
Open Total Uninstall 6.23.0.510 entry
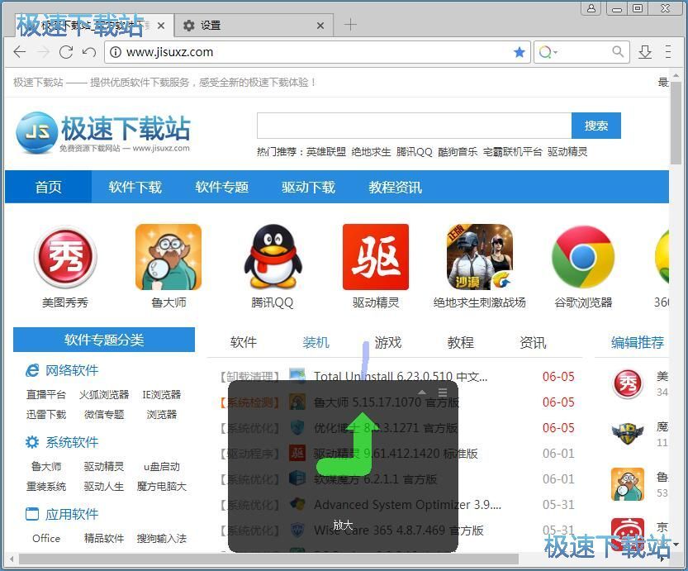click(x=400, y=376)
